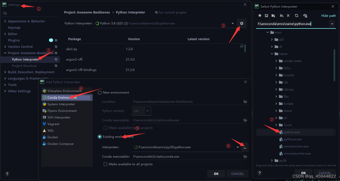The height and width of the screenshot is (181, 340).
Task: Expand the py36 folder in file tree
Action: [272, 161]
